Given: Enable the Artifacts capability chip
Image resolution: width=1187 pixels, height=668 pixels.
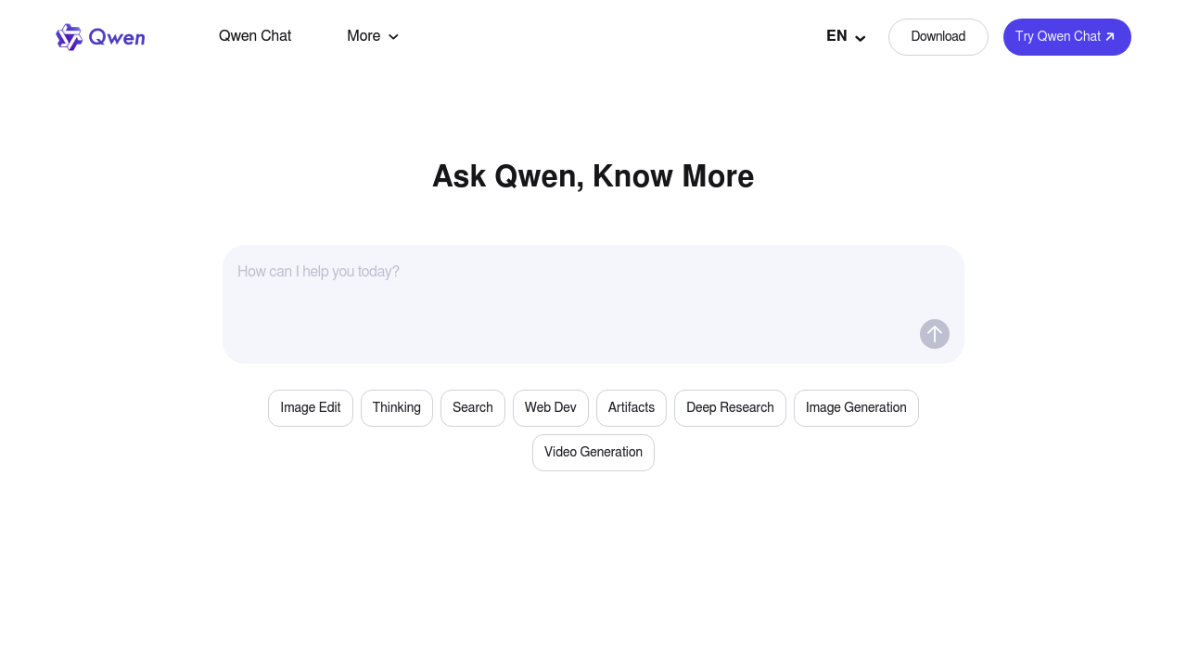Looking at the screenshot, I should point(631,408).
